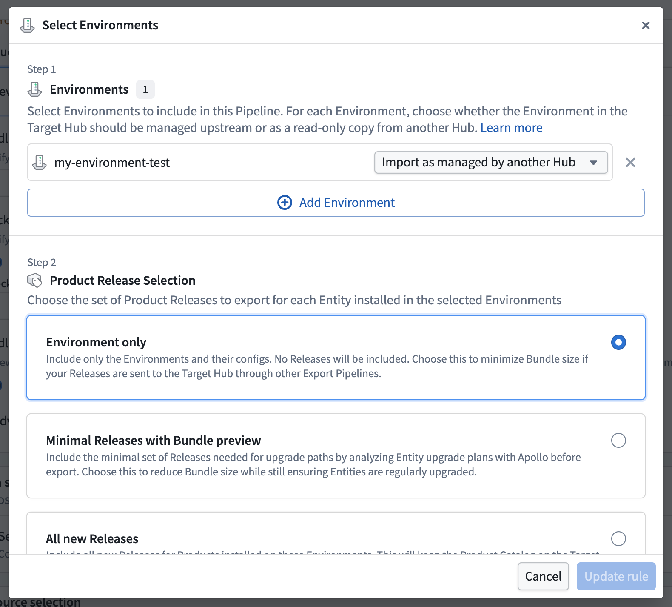The width and height of the screenshot is (672, 607).
Task: Click the my-environment-test name text
Action: (x=112, y=163)
